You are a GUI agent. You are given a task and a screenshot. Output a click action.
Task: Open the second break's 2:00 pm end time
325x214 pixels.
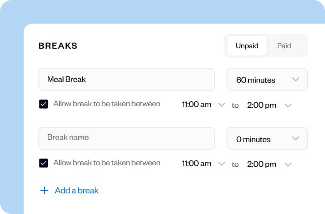pos(261,164)
